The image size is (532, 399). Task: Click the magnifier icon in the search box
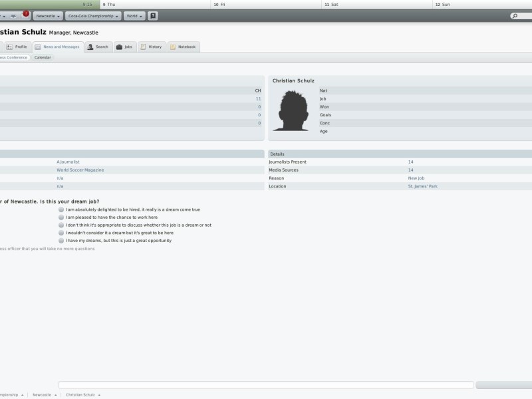coord(515,15)
